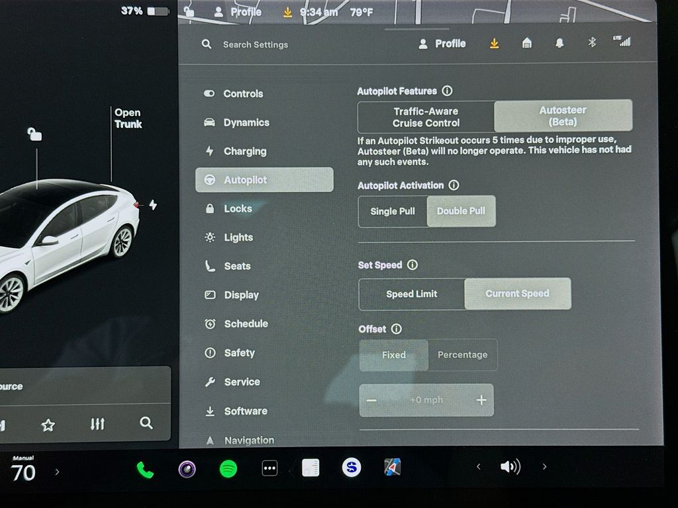
Task: Open the Seats settings menu
Action: [265, 266]
